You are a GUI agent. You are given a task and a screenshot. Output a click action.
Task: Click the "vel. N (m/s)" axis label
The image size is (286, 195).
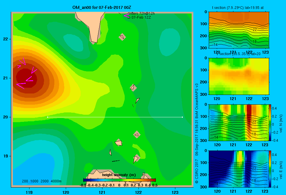tap(281, 124)
